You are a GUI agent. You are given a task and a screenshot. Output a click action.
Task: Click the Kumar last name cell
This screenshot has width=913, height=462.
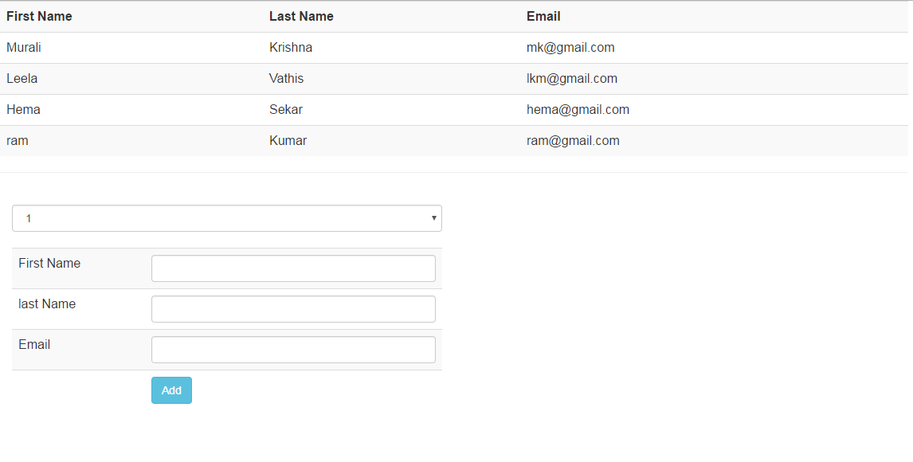288,141
